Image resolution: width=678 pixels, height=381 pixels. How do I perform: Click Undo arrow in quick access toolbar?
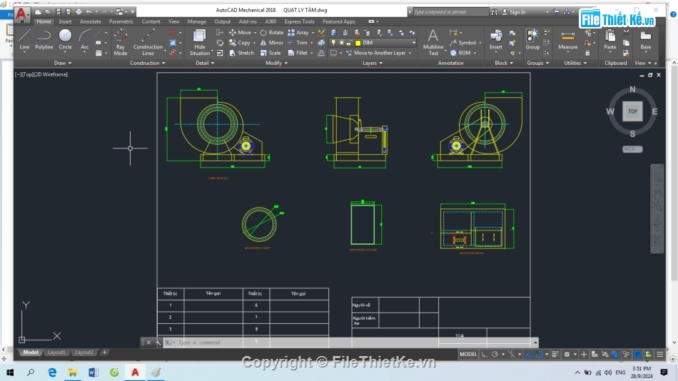(x=88, y=11)
